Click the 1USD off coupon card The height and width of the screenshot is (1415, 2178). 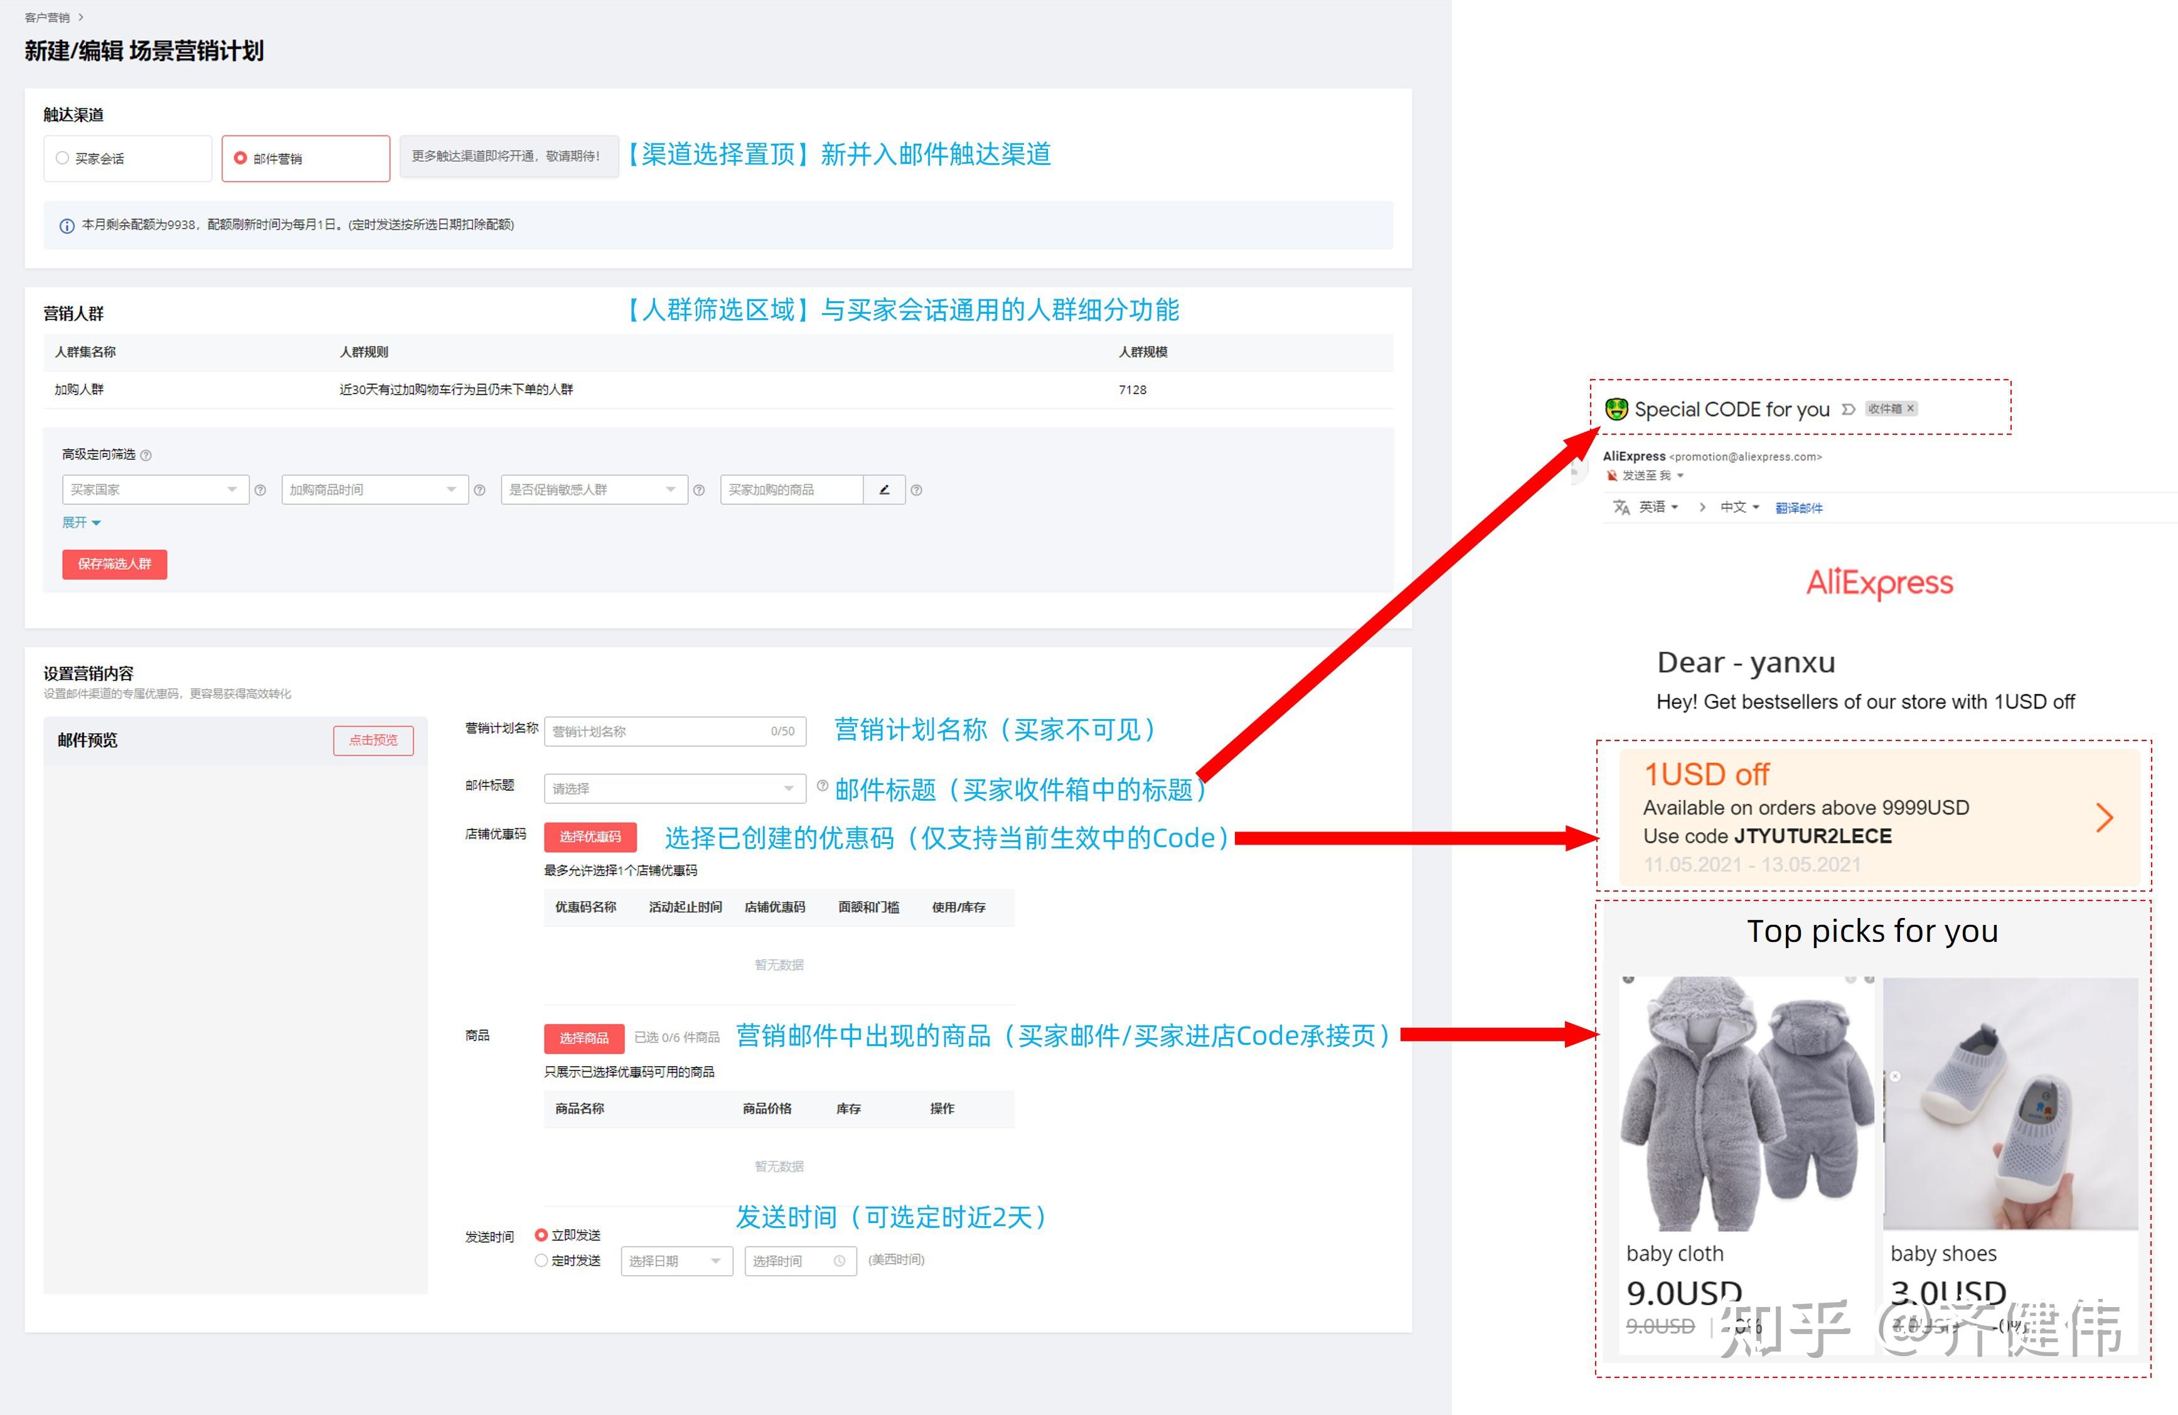coord(1880,818)
